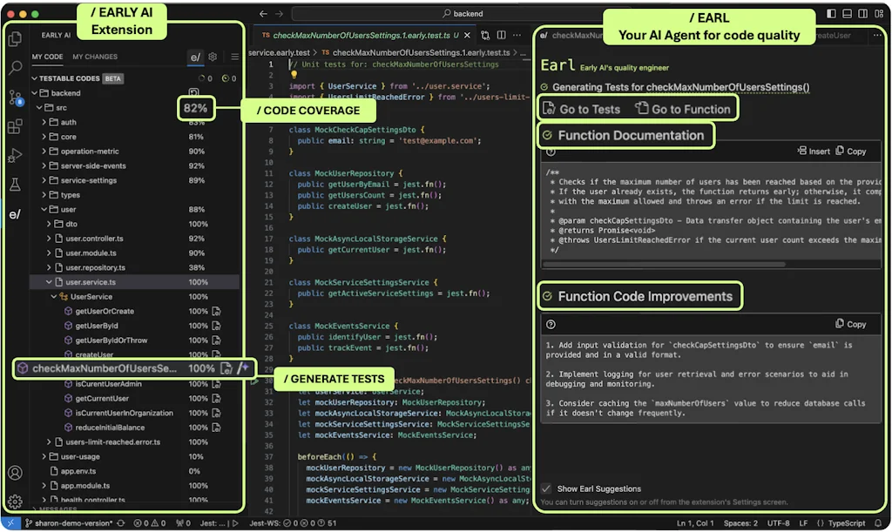
Task: Open Search view in the activity bar
Action: click(14, 65)
